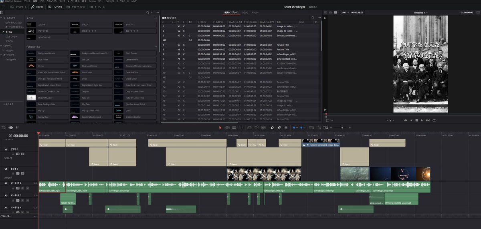481x229 pixels.
Task: Expand the OpenFX tree section
Action: [2, 46]
